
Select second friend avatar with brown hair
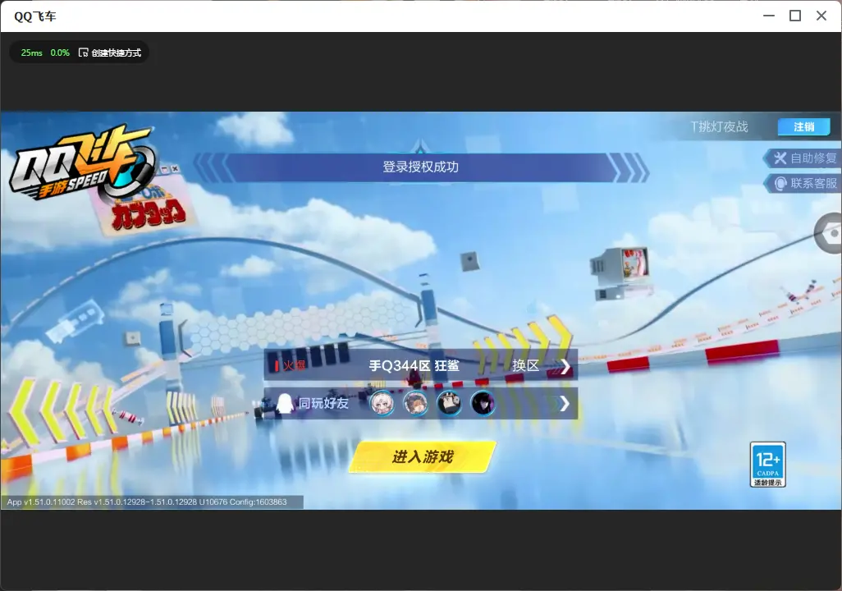pos(415,403)
